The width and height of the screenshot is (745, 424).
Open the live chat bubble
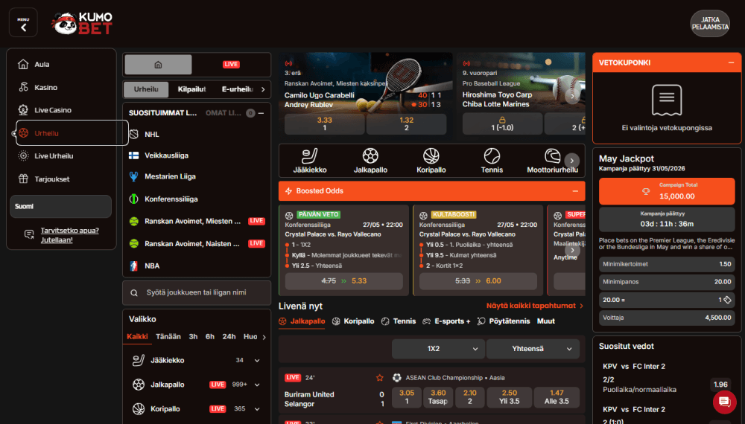(725, 402)
